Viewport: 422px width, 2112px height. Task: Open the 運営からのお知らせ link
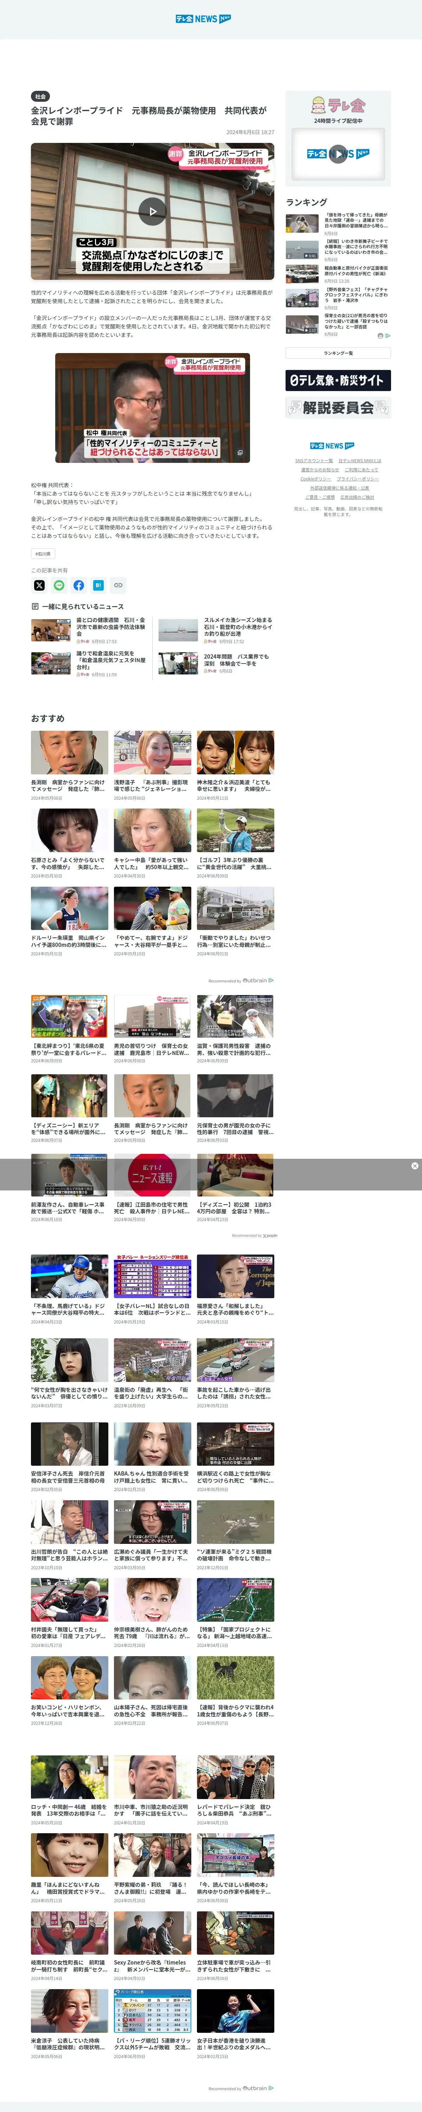point(320,470)
